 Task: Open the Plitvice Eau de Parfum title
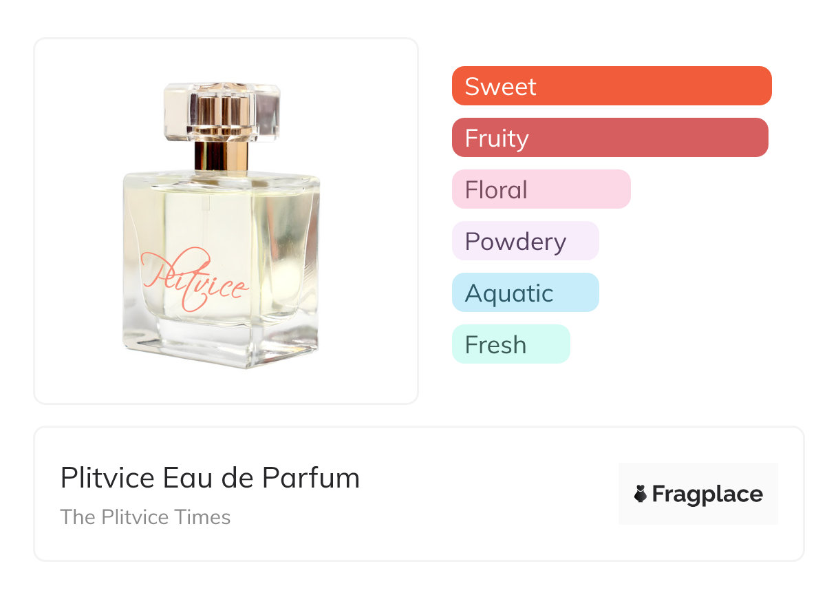[x=210, y=478]
